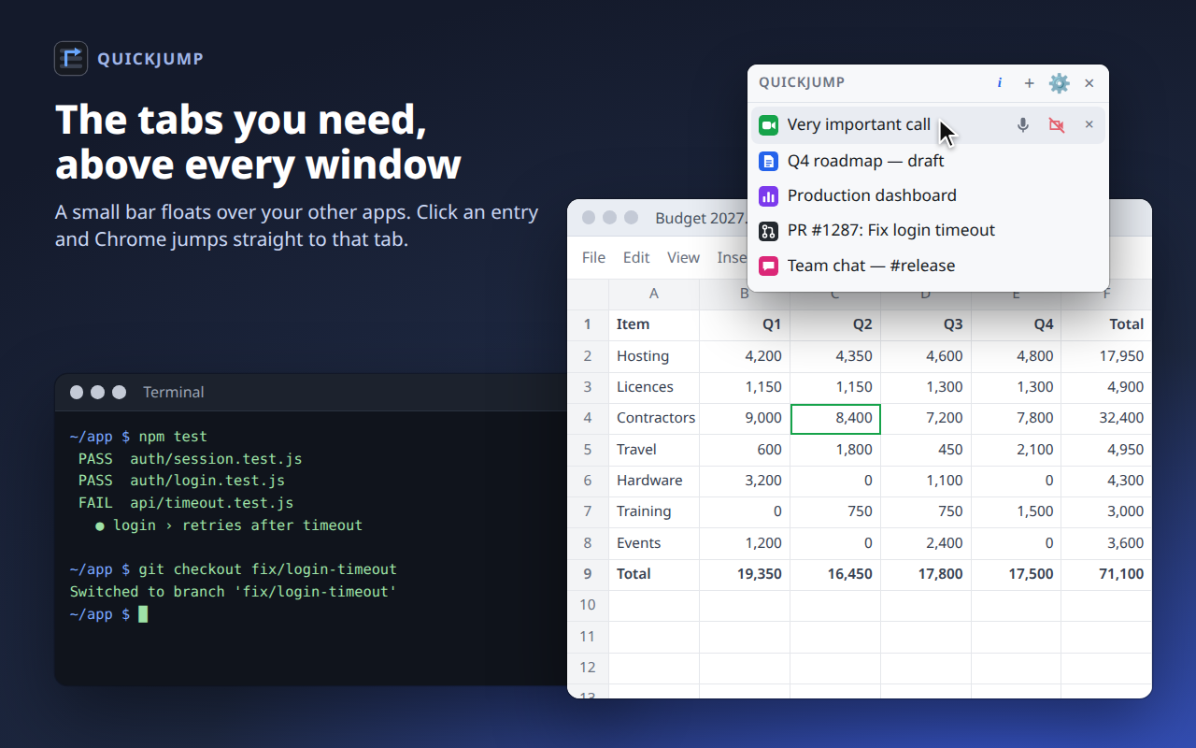This screenshot has width=1196, height=748.
Task: Click the PR #1287 pull request icon
Action: click(x=768, y=231)
